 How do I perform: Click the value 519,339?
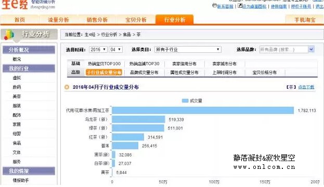[x=176, y=120]
